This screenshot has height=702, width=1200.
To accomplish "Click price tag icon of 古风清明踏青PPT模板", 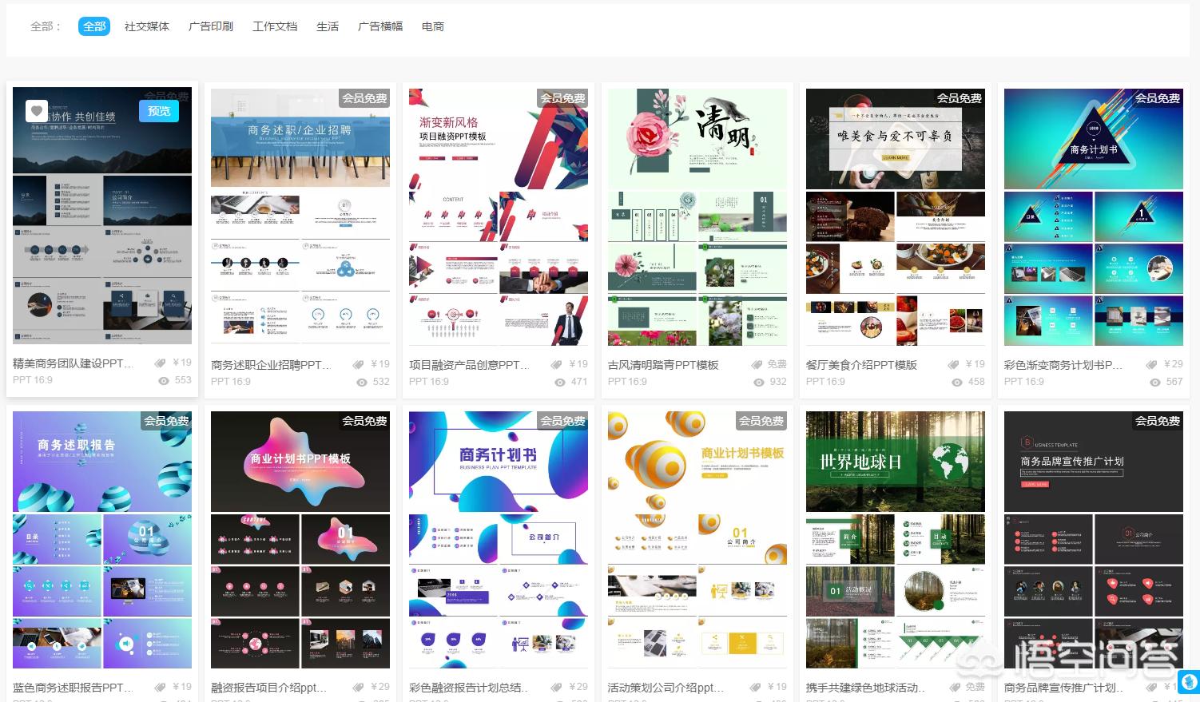I will [757, 365].
